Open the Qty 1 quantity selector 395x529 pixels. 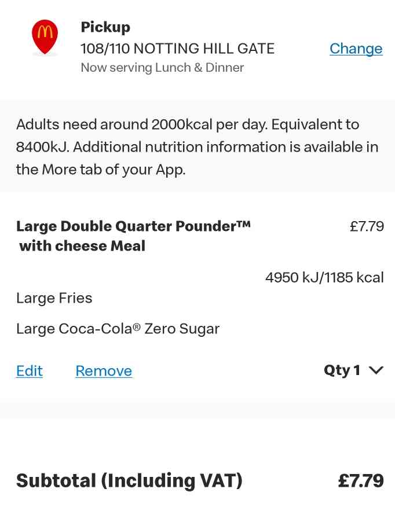point(353,370)
